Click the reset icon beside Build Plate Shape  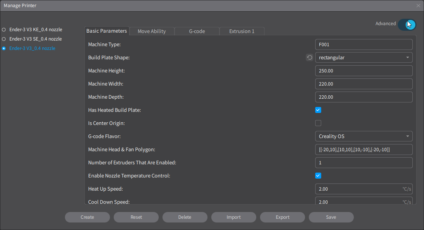(310, 57)
